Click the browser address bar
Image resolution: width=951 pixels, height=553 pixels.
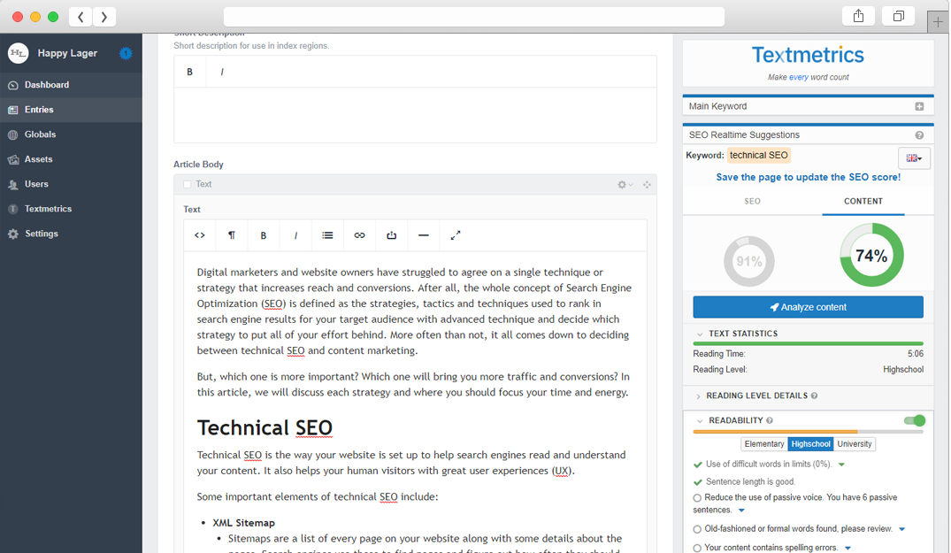pyautogui.click(x=473, y=17)
